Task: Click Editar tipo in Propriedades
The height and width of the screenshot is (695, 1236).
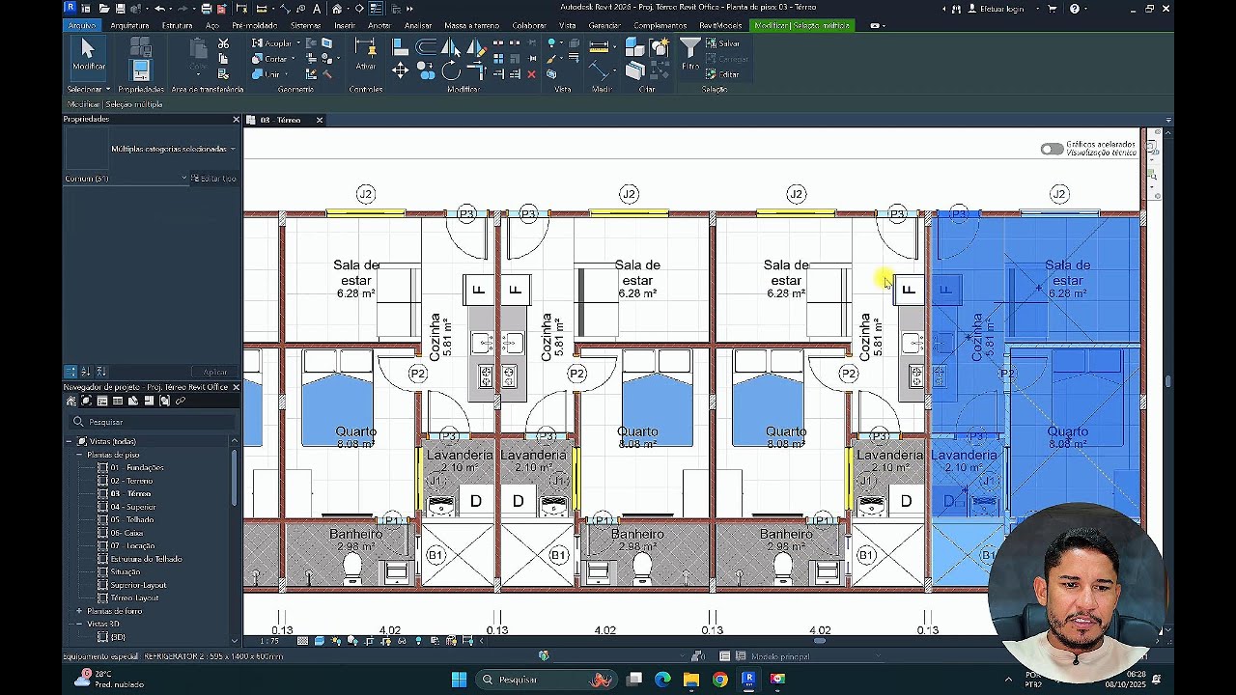Action: click(x=213, y=179)
